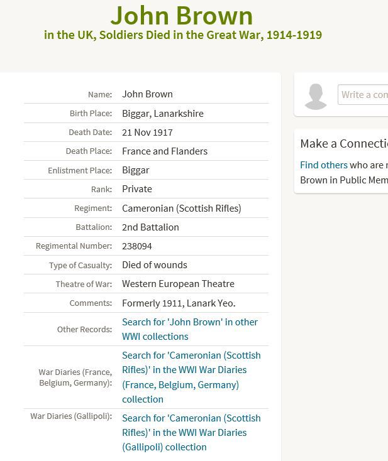Viewport: 388px width, 461px height.
Task: Click the Died of wounds casualty value
Action: click(x=154, y=265)
